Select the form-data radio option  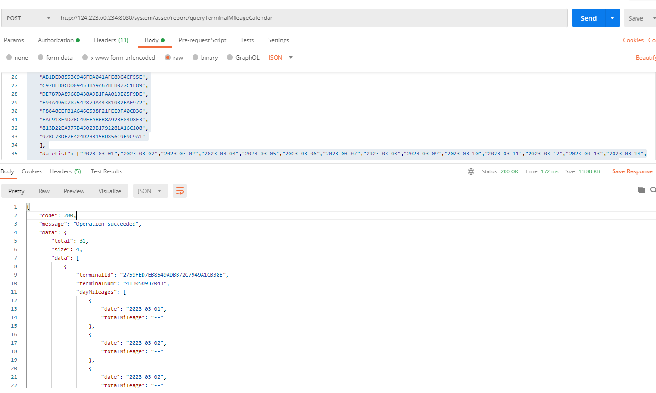tap(41, 58)
